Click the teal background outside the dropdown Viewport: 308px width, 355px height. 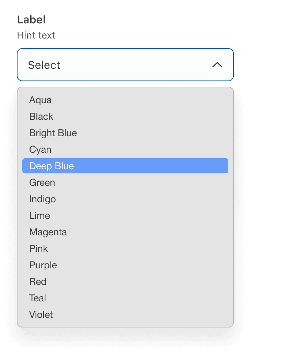pyautogui.click(x=271, y=172)
